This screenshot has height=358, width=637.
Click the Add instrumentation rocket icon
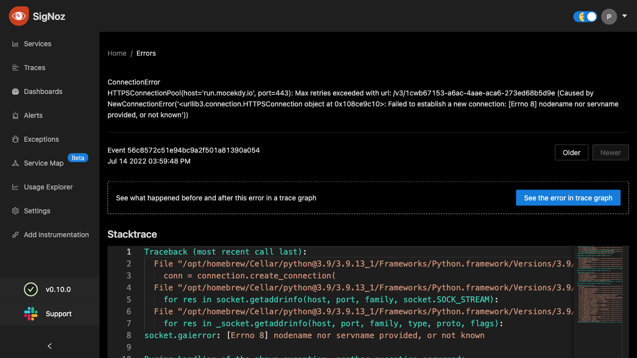pos(15,235)
